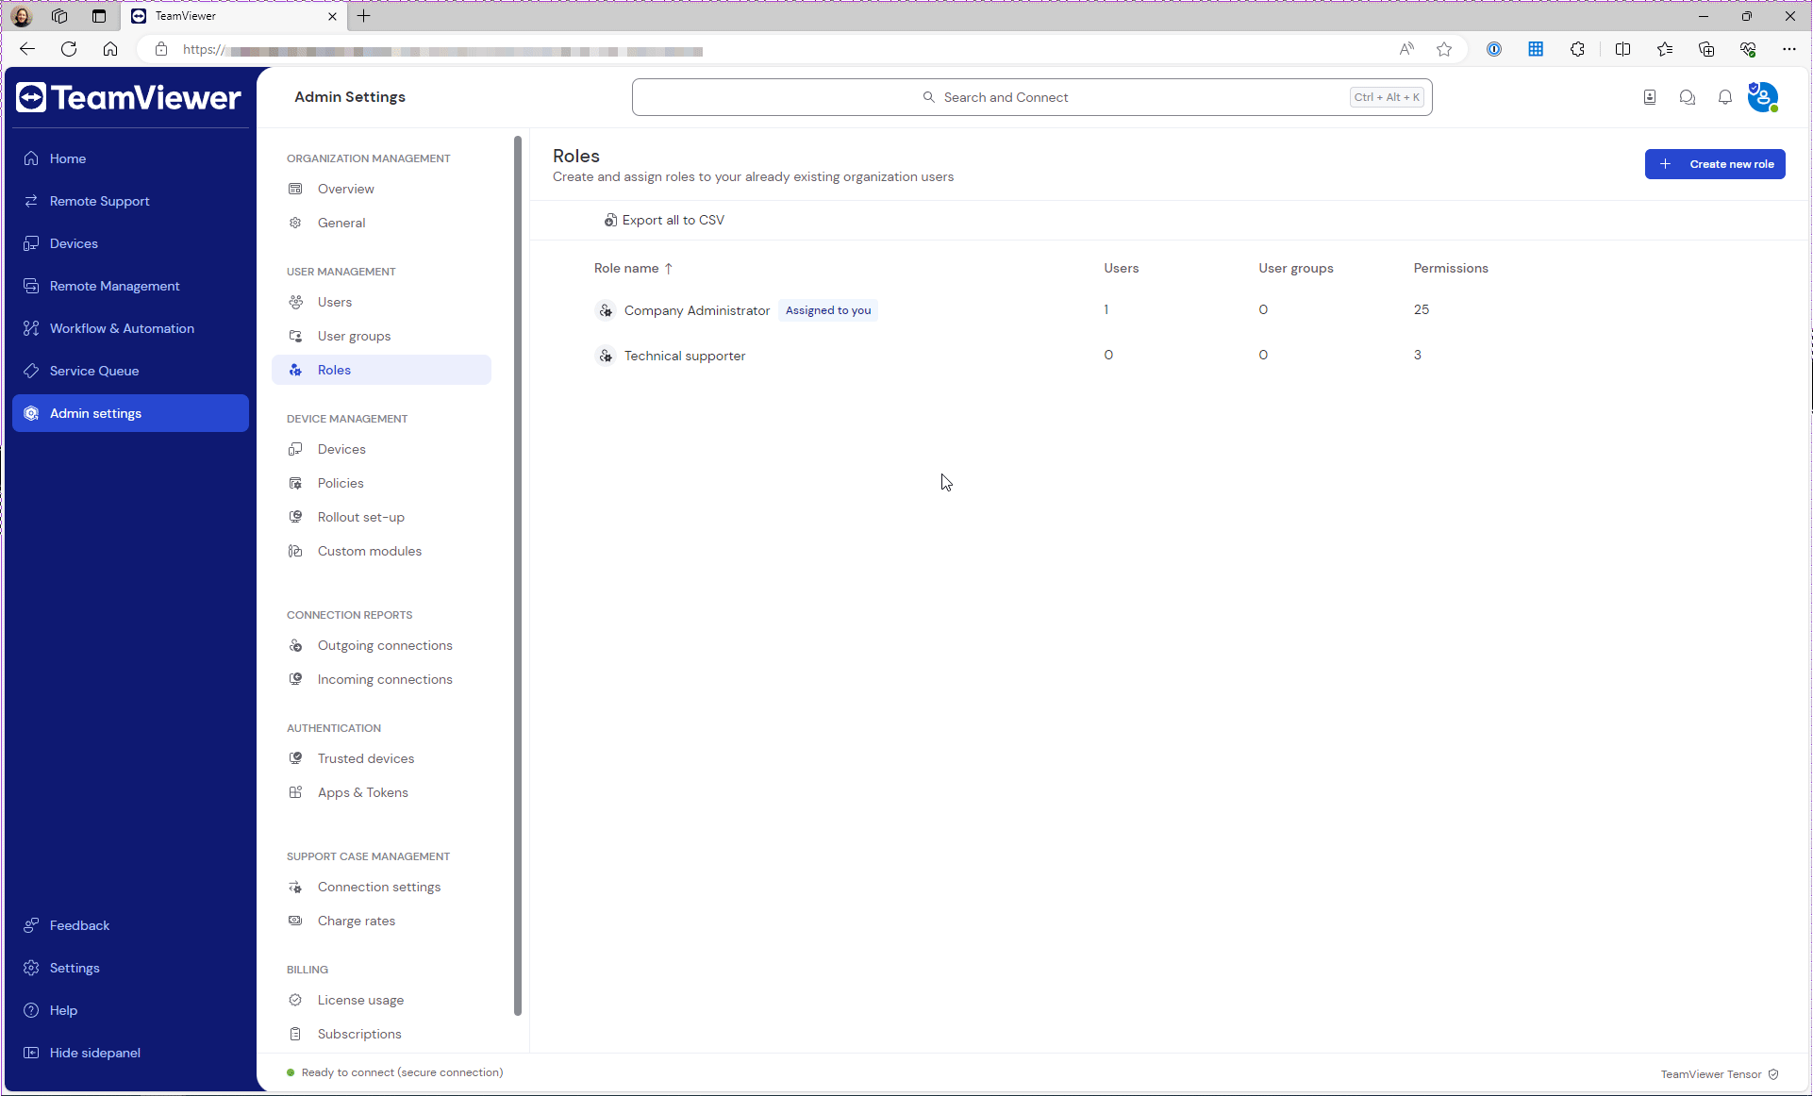Open Workflow & Automation section
The width and height of the screenshot is (1813, 1096).
point(122,328)
